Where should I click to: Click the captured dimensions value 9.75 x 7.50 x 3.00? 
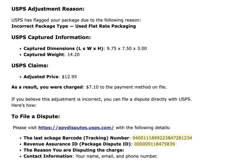[127, 49]
